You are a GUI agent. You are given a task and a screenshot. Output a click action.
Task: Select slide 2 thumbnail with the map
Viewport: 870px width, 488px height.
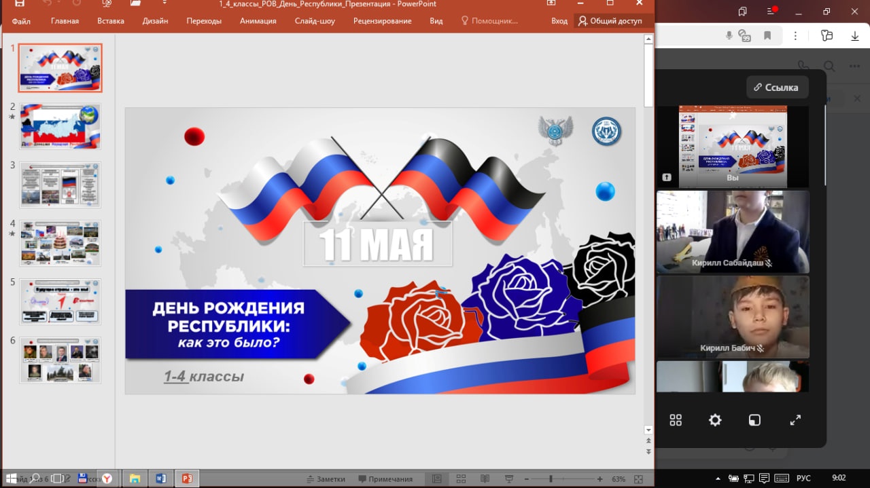(60, 126)
